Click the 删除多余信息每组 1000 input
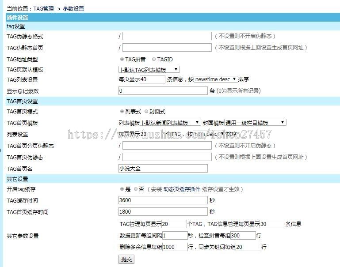This screenshot has height=267, width=340. (x=175, y=247)
